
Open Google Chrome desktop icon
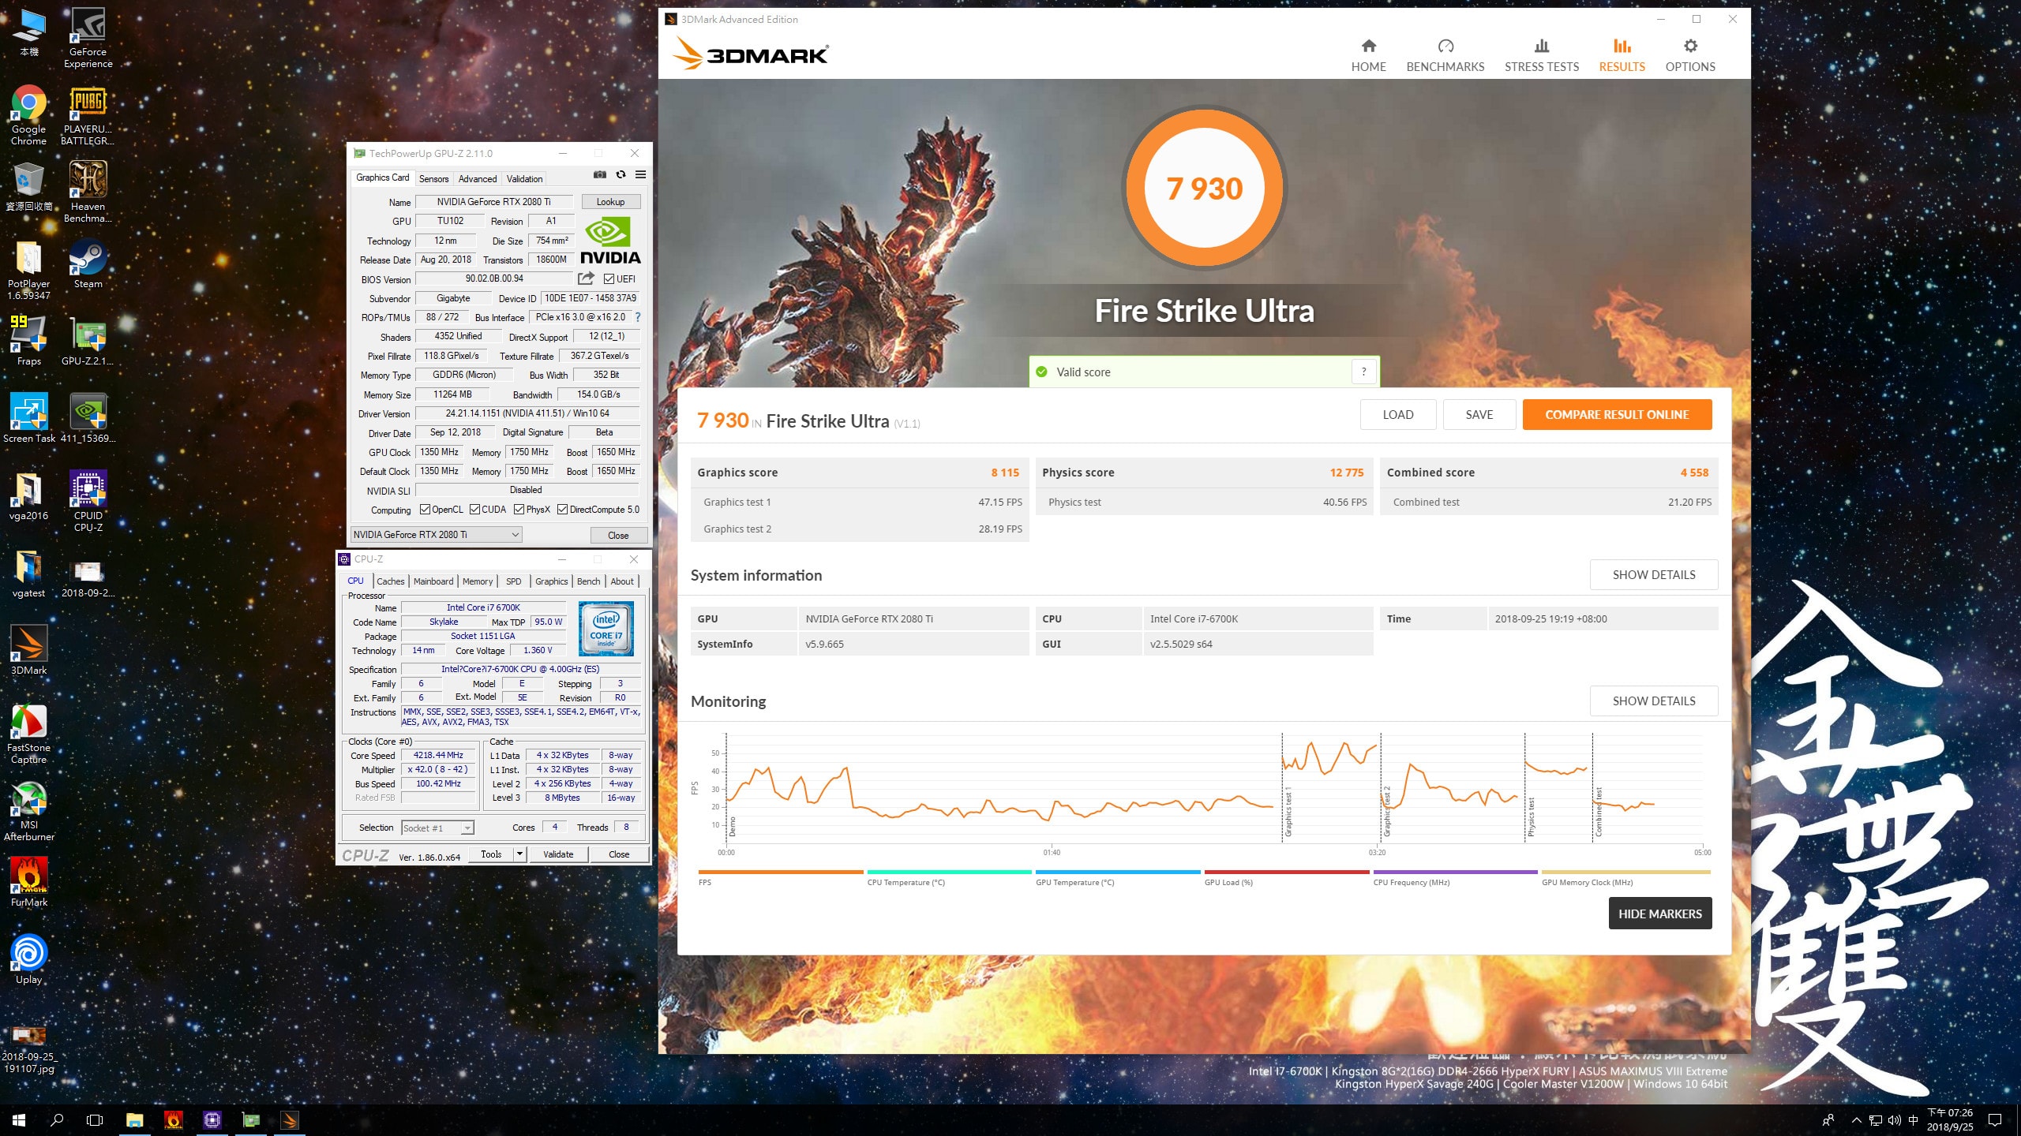point(28,115)
